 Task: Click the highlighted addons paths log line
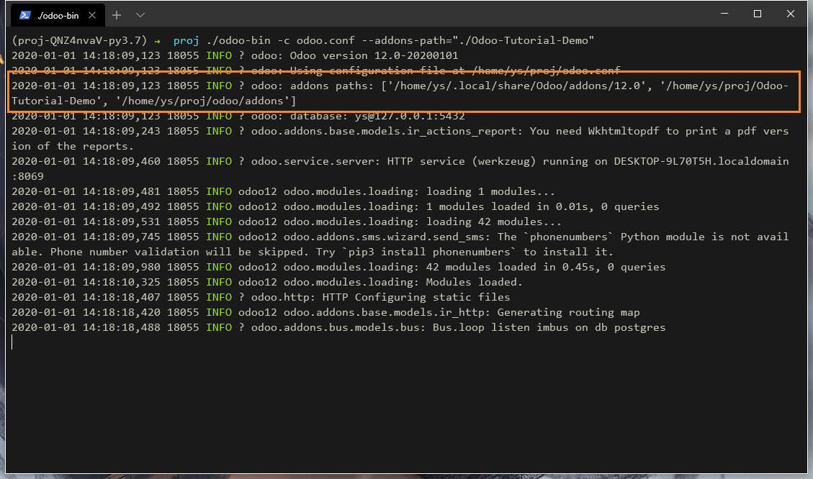[403, 93]
